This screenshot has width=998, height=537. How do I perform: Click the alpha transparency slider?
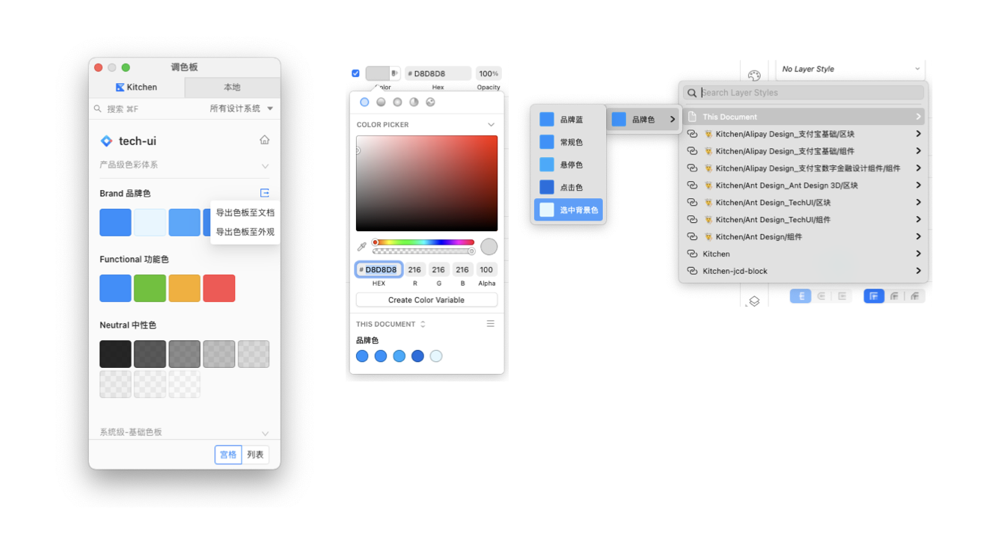coord(423,251)
